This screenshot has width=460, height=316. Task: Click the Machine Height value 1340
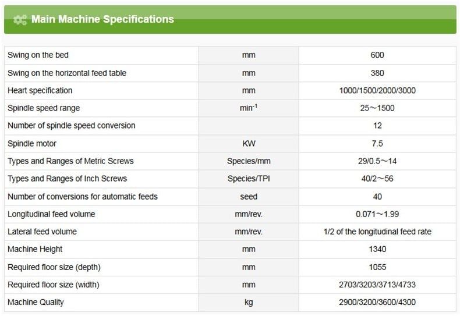pyautogui.click(x=377, y=250)
